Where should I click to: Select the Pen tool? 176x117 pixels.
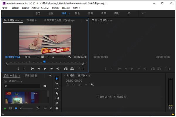[x=57, y=103]
